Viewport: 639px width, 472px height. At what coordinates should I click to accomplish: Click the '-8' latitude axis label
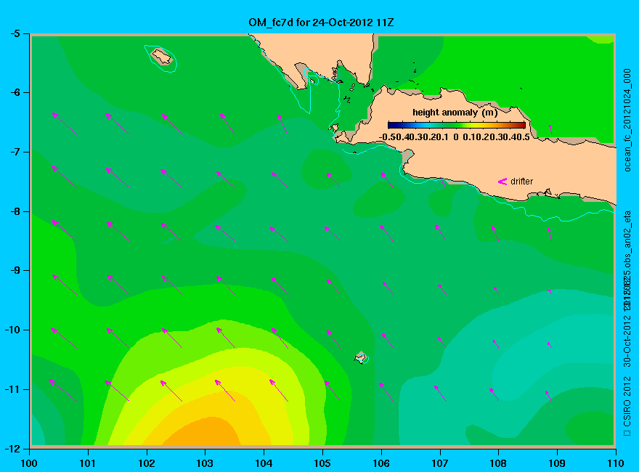click(15, 211)
